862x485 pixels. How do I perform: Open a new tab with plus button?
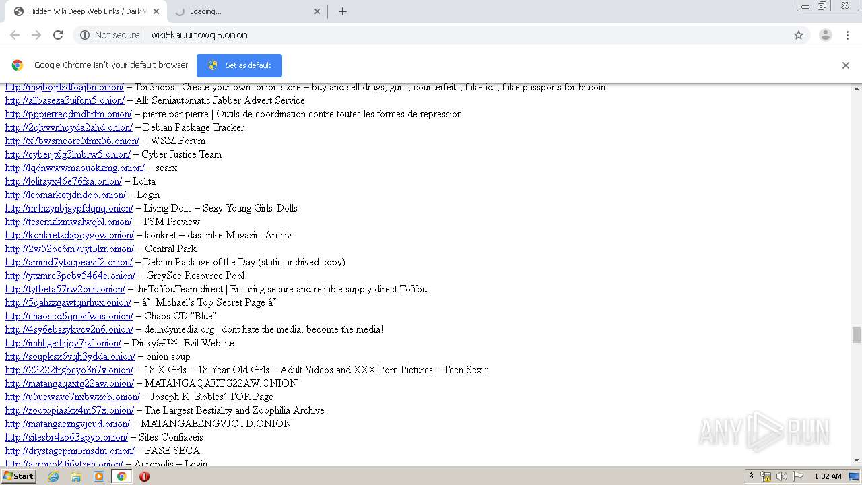tap(343, 11)
